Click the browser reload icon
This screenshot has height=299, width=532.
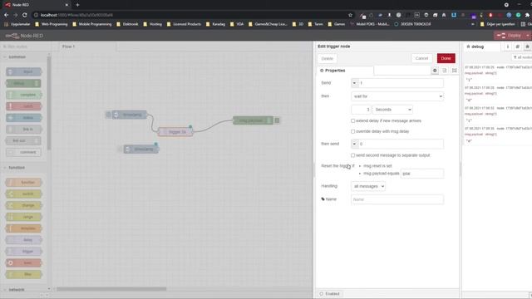(x=24, y=15)
